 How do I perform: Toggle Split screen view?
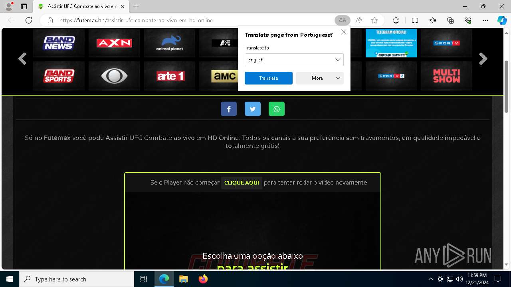point(415,20)
